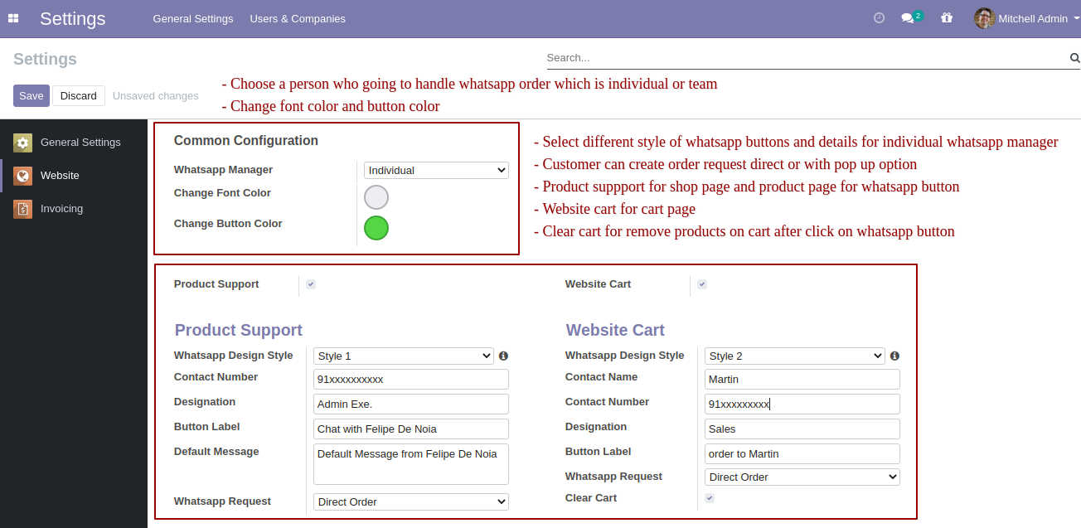Focus the Search settings field
Screen dimensions: 1081x528
pyautogui.click(x=807, y=58)
